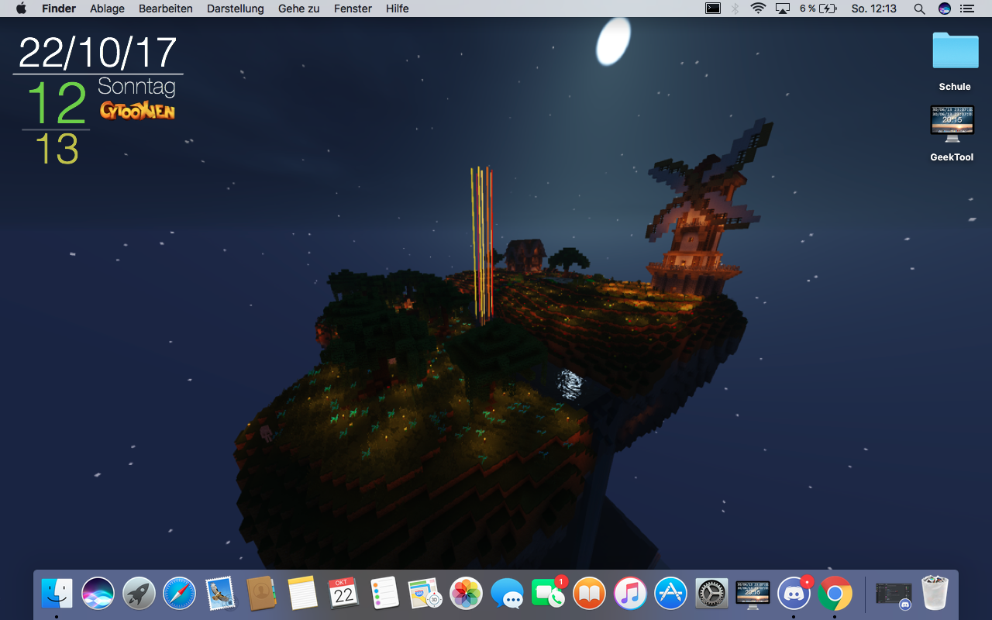Open the Gehe zu menu

click(x=299, y=9)
